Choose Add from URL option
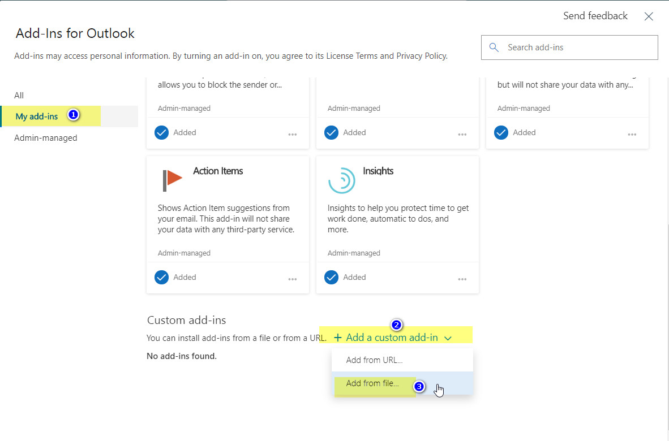669x441 pixels. [x=374, y=360]
